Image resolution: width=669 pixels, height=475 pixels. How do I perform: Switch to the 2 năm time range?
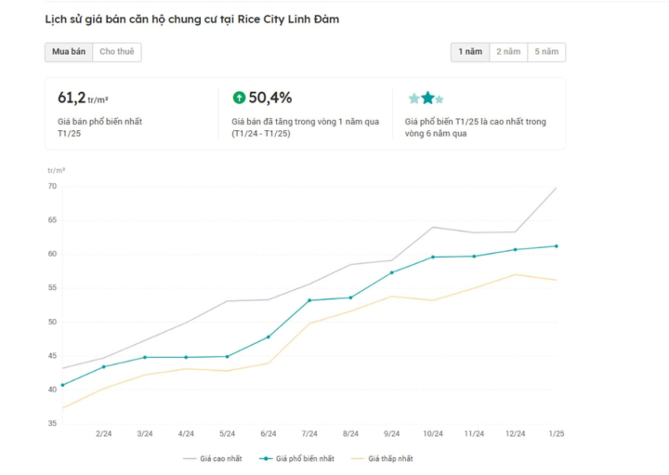pyautogui.click(x=508, y=52)
